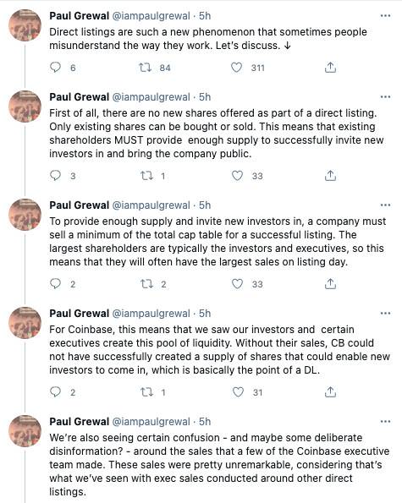Reply to the 'Direct listings' tweet

(56, 68)
